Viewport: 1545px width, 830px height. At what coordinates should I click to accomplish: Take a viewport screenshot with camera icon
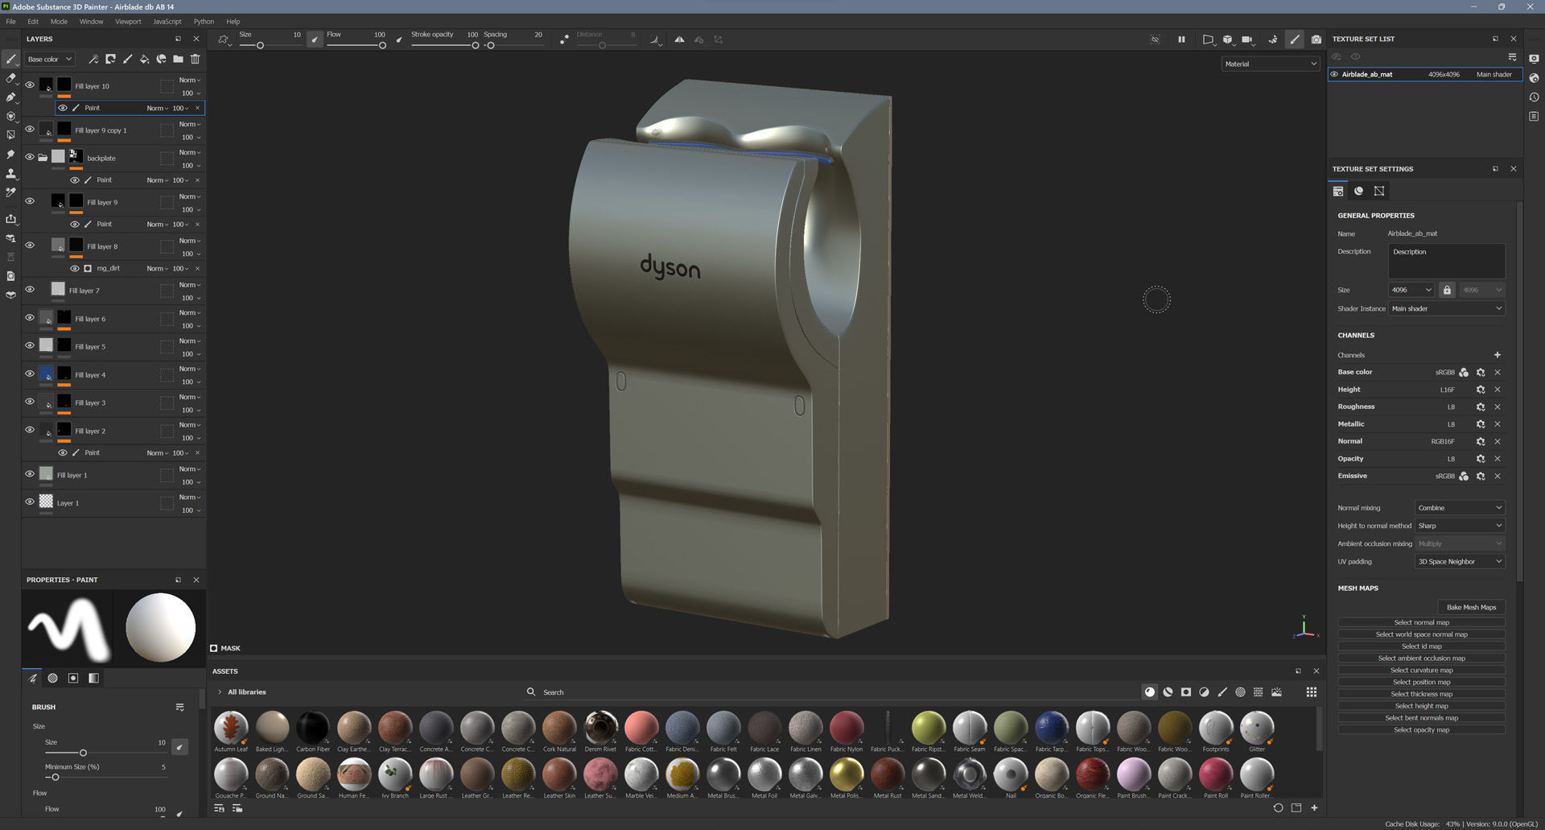pos(1316,39)
